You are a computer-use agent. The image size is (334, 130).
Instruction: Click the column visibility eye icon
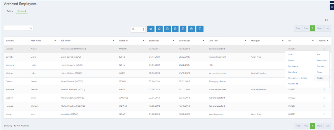[151, 29]
